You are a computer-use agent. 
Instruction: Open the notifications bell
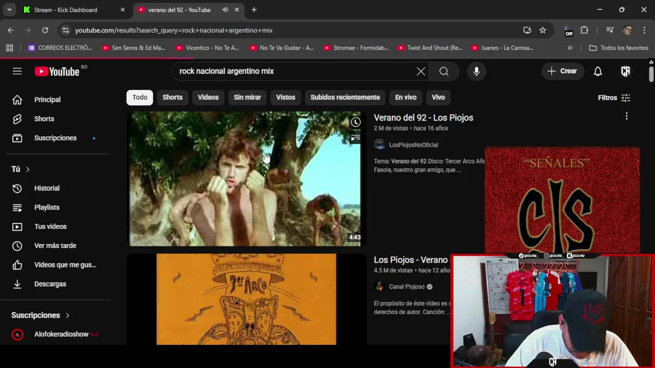click(x=598, y=71)
